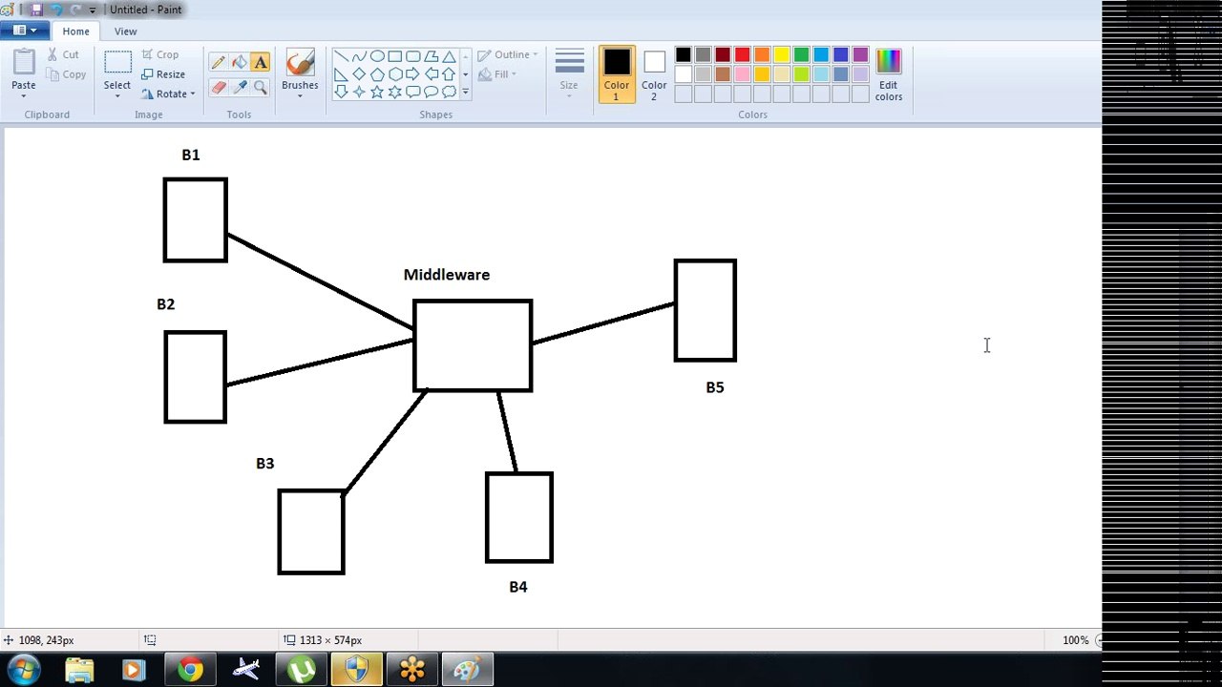Activate Color 2 selector
The image size is (1222, 687).
tap(654, 74)
